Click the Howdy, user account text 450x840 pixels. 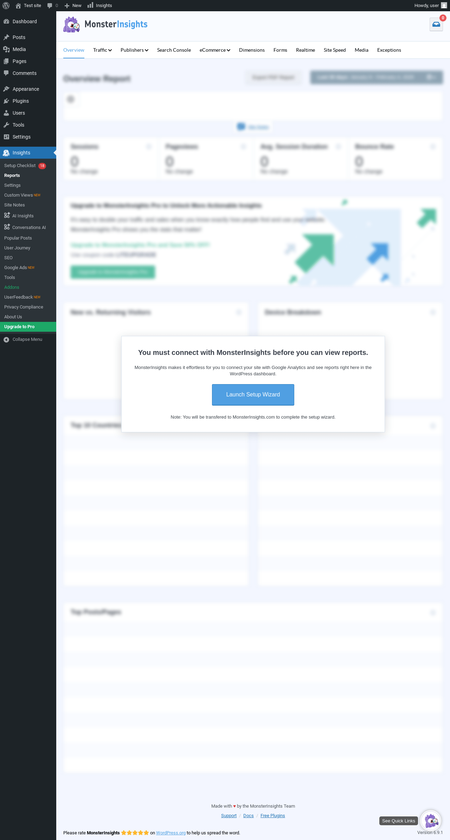[426, 6]
